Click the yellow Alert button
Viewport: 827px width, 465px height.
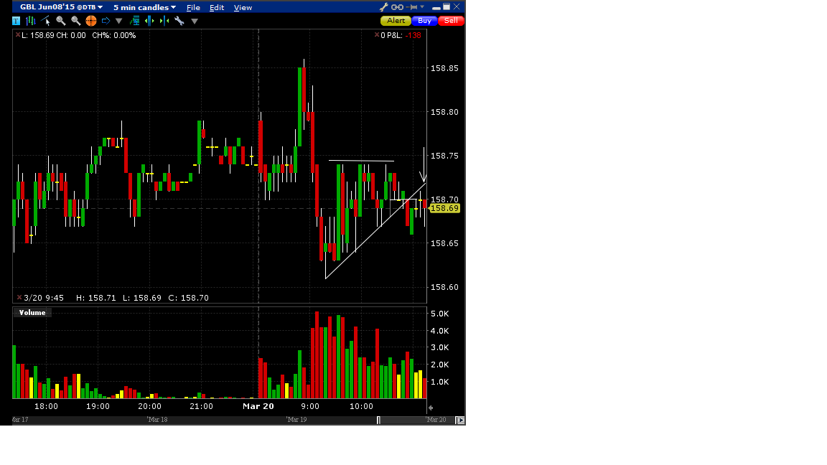[396, 21]
